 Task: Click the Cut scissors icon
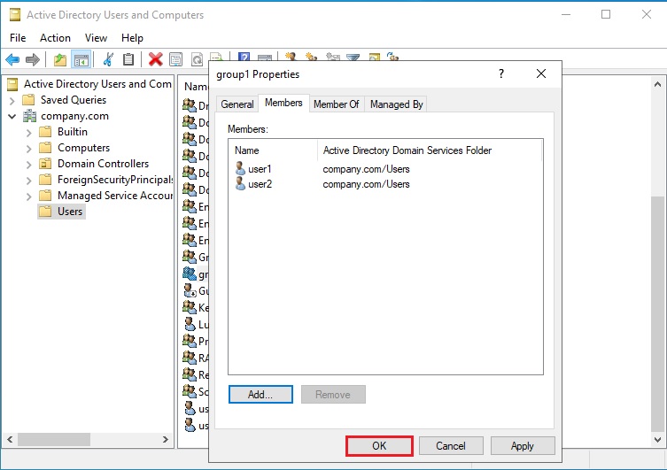coord(108,59)
